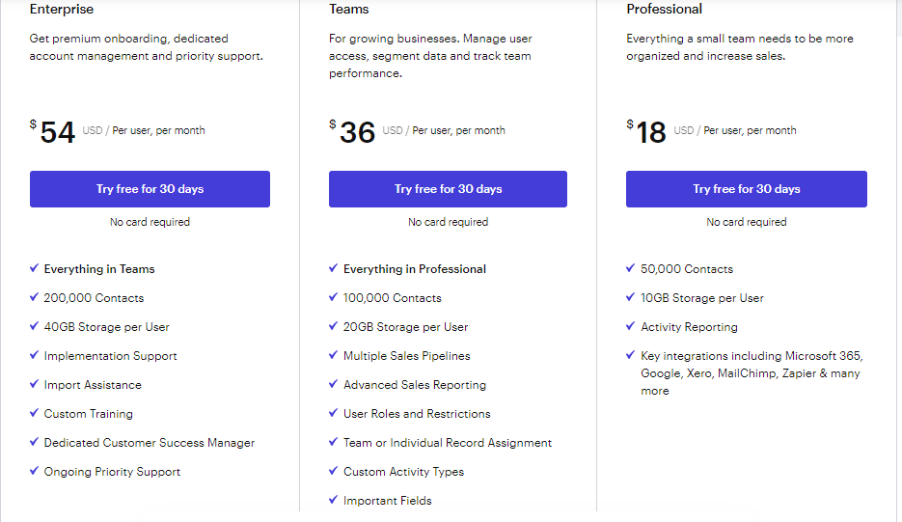Image resolution: width=902 pixels, height=522 pixels.
Task: Click checkmark beside Dedicated Customer Success Manager
Action: click(x=34, y=442)
